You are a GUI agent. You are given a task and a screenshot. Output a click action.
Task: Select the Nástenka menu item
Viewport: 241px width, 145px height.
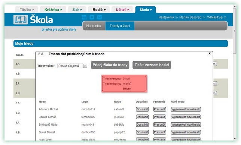click(94, 26)
